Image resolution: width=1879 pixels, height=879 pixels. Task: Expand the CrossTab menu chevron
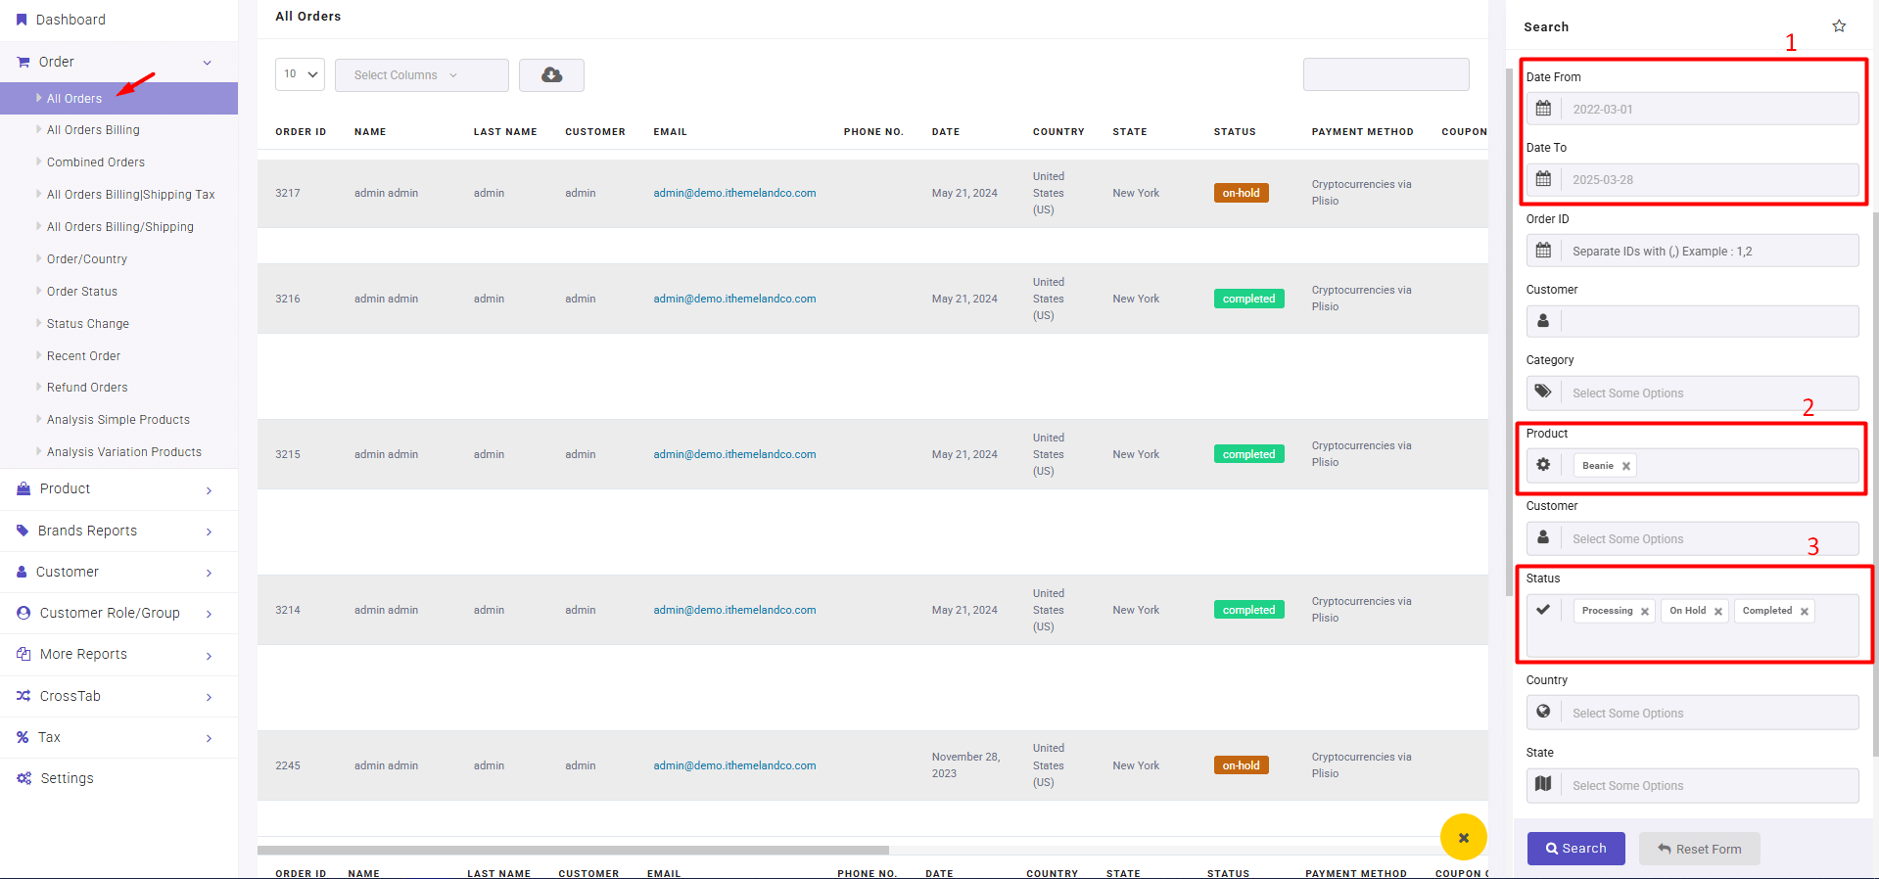[x=209, y=697]
